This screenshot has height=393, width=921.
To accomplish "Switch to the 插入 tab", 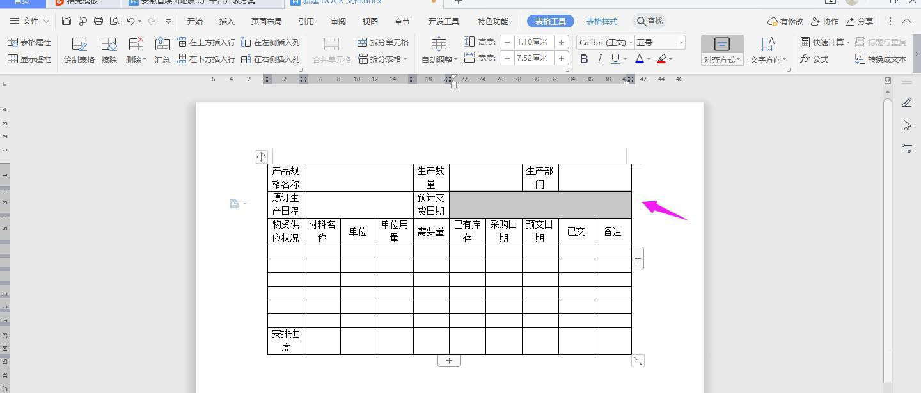I will pyautogui.click(x=227, y=21).
